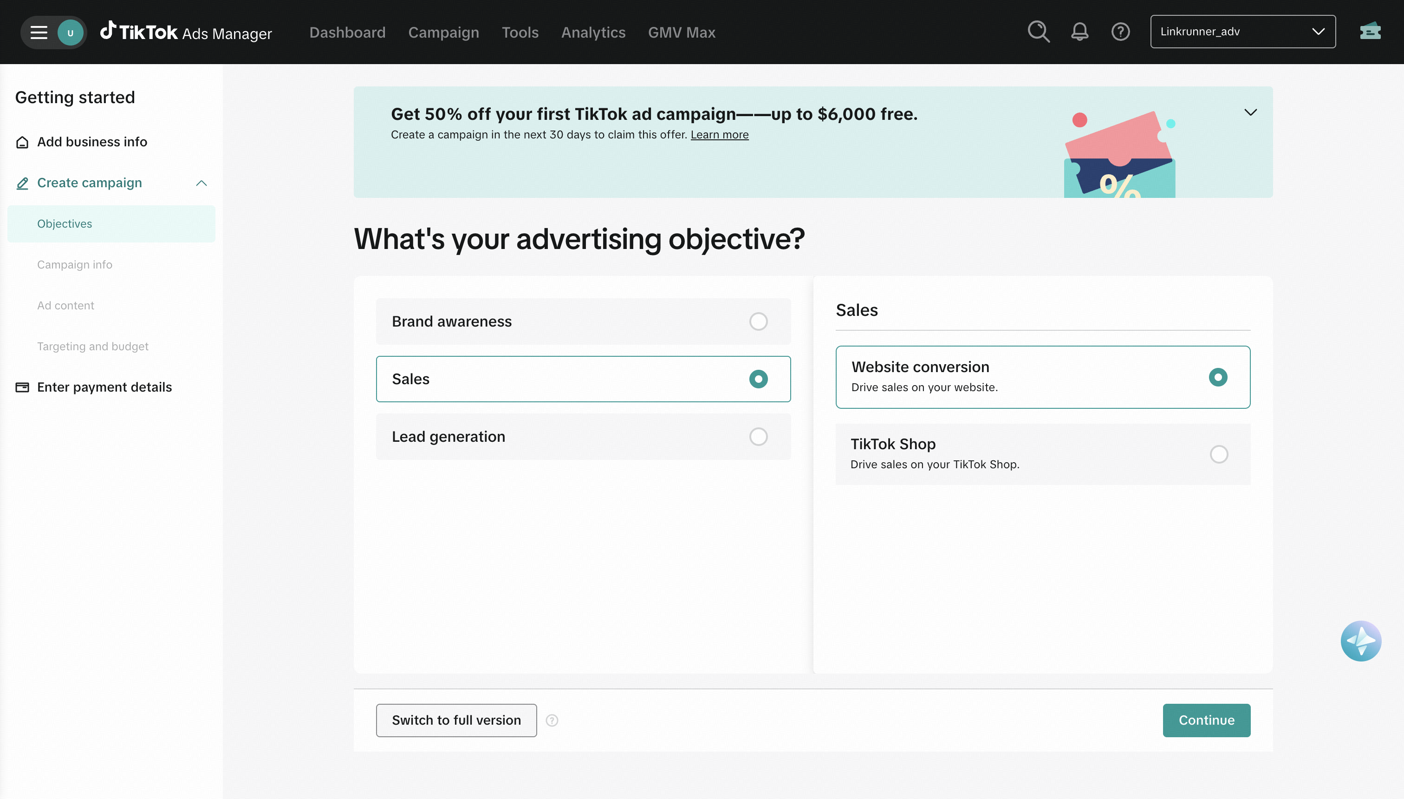This screenshot has height=799, width=1404.
Task: Select Ad content step in sidebar
Action: pyautogui.click(x=65, y=306)
